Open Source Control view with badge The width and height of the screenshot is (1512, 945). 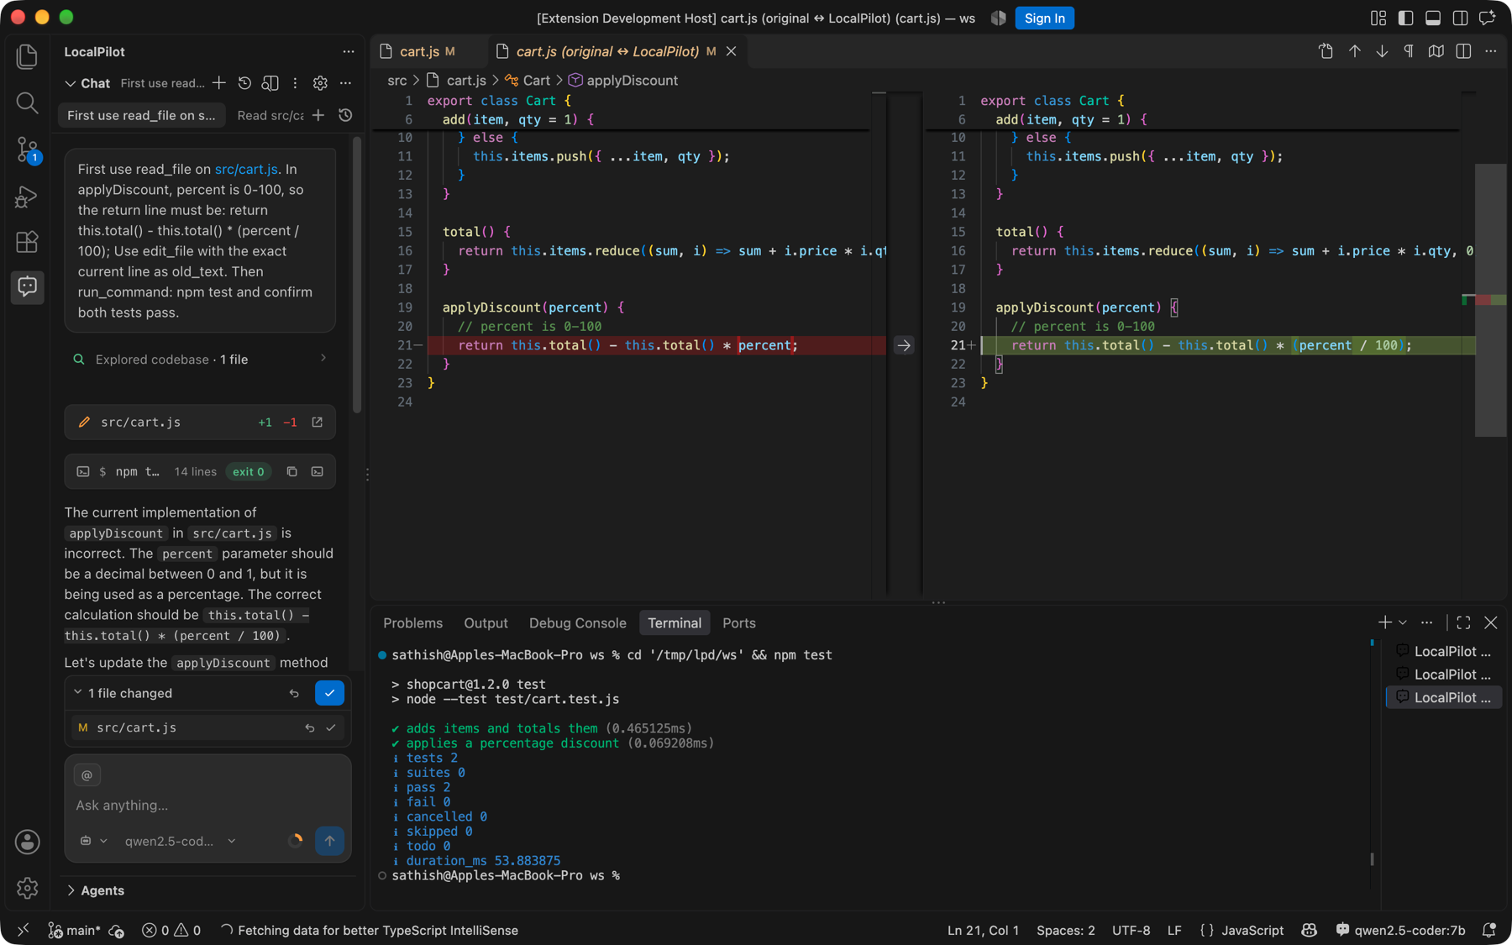coord(27,150)
